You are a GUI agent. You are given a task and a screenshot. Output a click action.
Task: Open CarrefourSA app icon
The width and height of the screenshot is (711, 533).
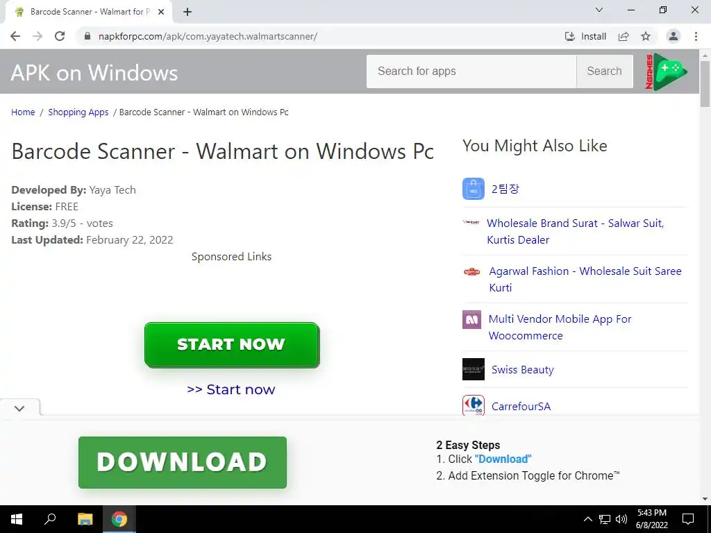pos(474,405)
